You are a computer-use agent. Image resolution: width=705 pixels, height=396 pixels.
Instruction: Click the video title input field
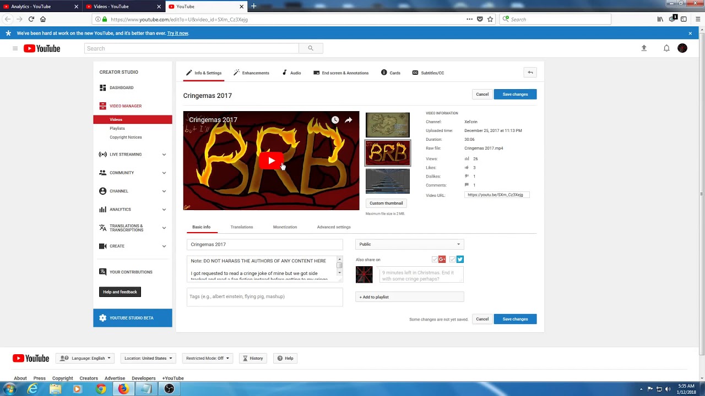click(265, 244)
